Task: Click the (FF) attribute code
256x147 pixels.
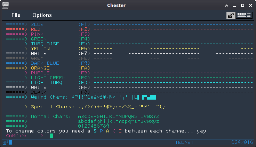Action: pyautogui.click(x=84, y=88)
